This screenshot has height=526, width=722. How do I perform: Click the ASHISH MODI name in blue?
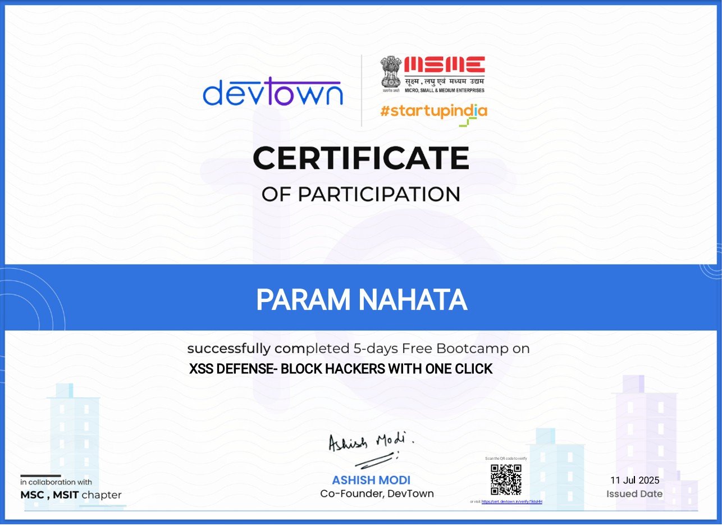pyautogui.click(x=371, y=480)
